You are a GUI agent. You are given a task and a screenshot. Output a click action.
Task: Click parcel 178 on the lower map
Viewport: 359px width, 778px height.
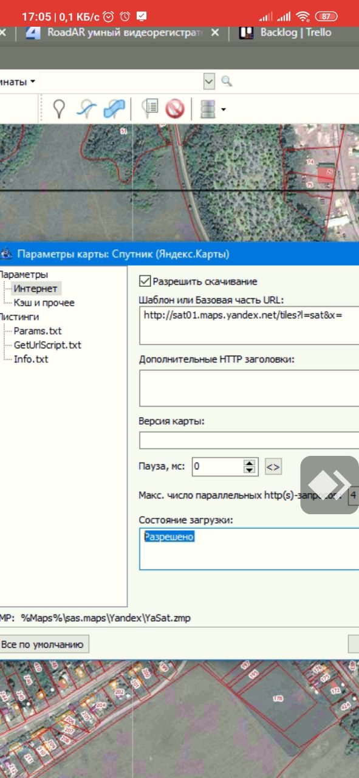click(278, 699)
